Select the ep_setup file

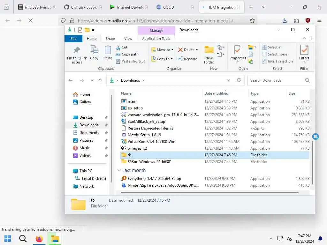tap(215, 108)
